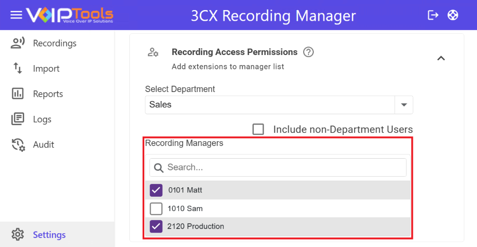Click the Recordings microphone icon
The image size is (477, 247).
[x=17, y=43]
